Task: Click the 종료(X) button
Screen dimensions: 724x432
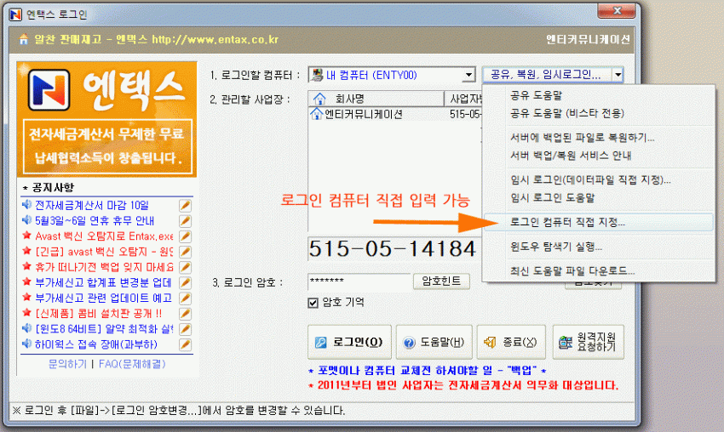Action: pos(511,342)
